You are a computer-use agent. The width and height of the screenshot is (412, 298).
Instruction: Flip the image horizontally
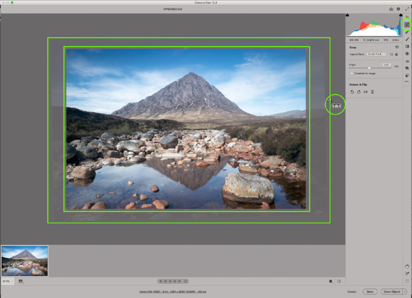(x=366, y=92)
